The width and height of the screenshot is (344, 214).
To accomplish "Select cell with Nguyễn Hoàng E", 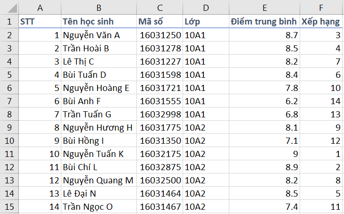I will pos(99,88).
